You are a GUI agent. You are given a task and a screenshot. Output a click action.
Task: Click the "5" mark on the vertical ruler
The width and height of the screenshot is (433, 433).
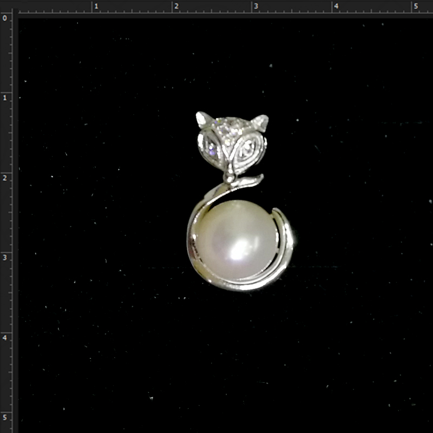[5, 417]
